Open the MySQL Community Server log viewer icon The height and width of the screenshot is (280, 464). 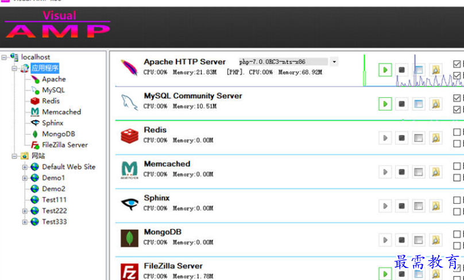[x=436, y=104]
